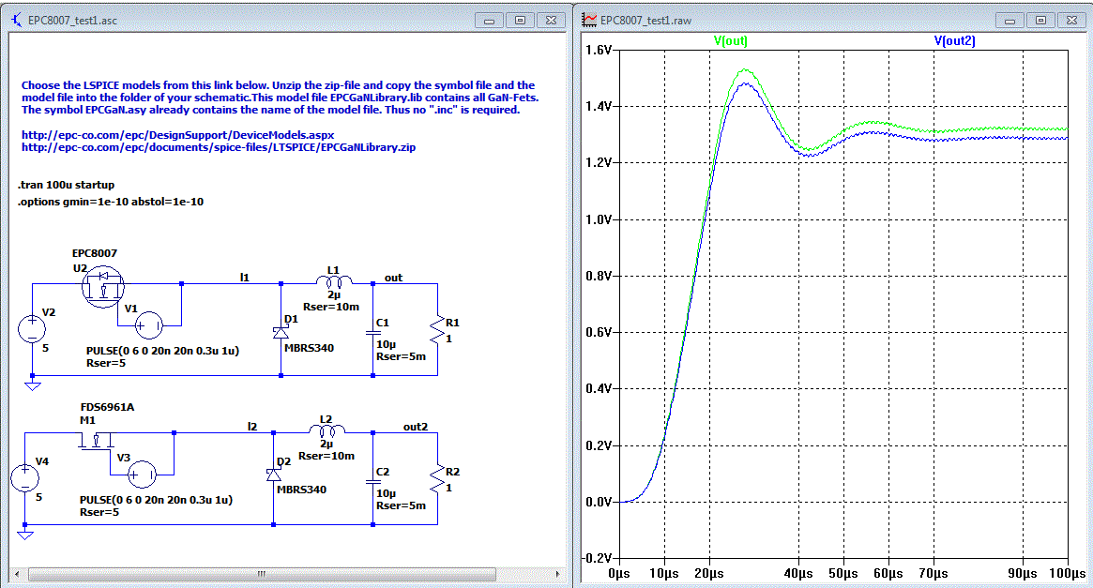Screen dimensions: 1093x588
Task: Close the EPC8007_test1.asc schematic window
Action: pos(551,21)
